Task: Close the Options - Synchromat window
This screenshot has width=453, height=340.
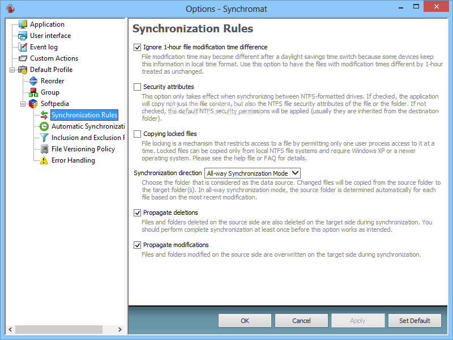Action: point(436,6)
